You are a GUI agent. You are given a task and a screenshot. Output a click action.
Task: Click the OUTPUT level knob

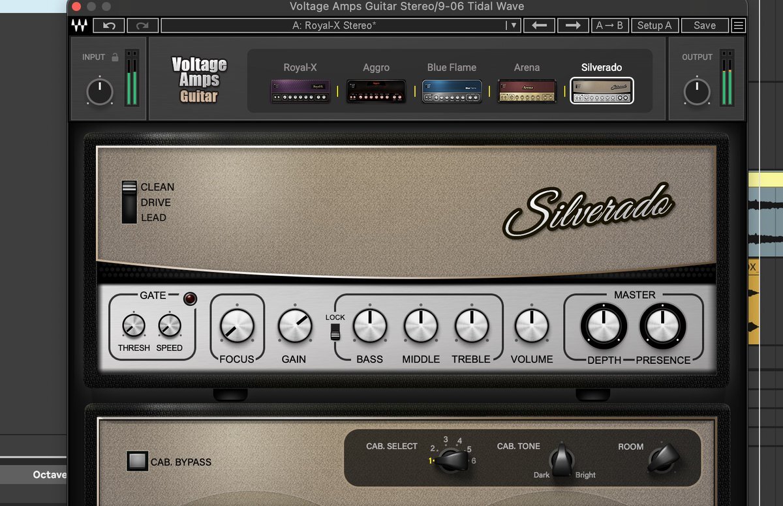[697, 92]
